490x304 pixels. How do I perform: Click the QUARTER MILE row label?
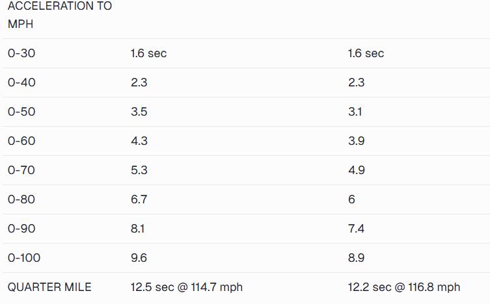49,287
